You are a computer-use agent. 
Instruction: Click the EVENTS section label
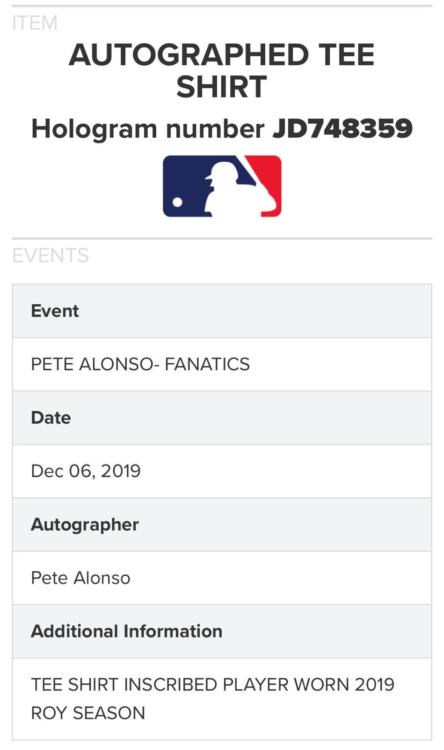coord(50,255)
